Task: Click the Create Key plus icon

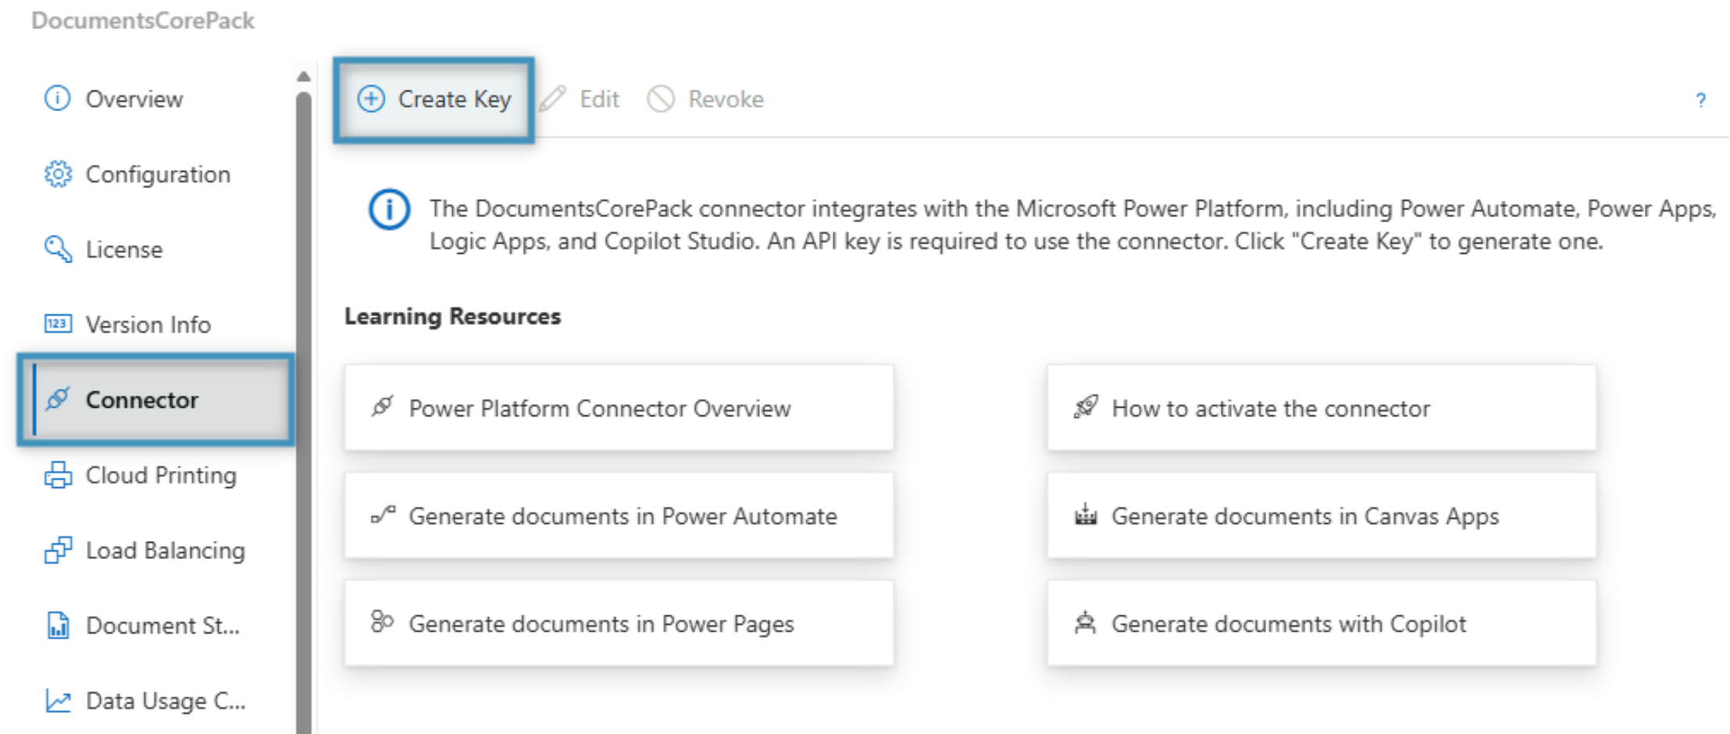Action: (x=371, y=99)
